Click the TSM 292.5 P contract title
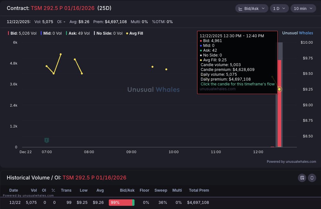Viewport: 321px width, 209px height. pos(63,8)
